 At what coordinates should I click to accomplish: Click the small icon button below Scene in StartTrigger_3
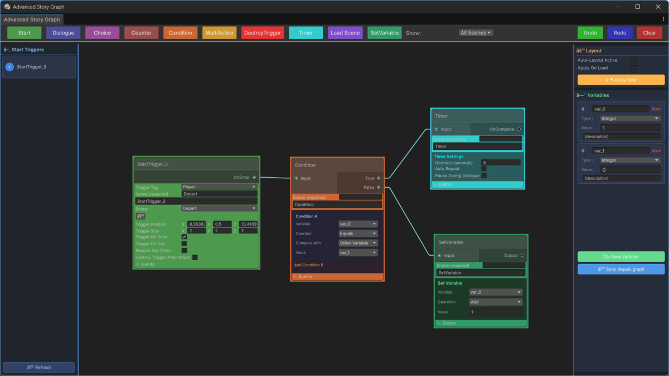pos(140,216)
